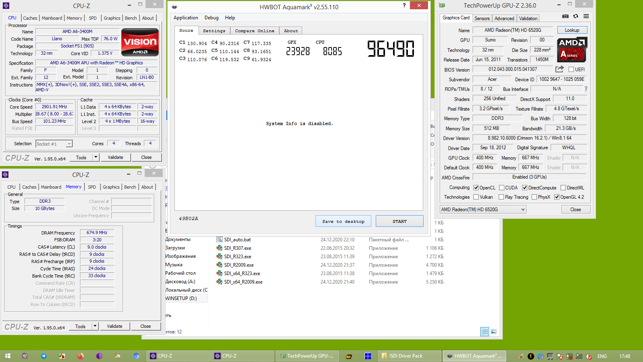Toggle the Ray Tracing checkbox
The width and height of the screenshot is (643, 362).
(501, 197)
